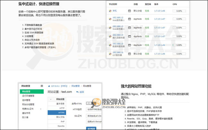Open the 127.0.0.1【本机】 breadcrumb link
Viewport: 208px width, 130px height.
pyautogui.click(x=59, y=86)
